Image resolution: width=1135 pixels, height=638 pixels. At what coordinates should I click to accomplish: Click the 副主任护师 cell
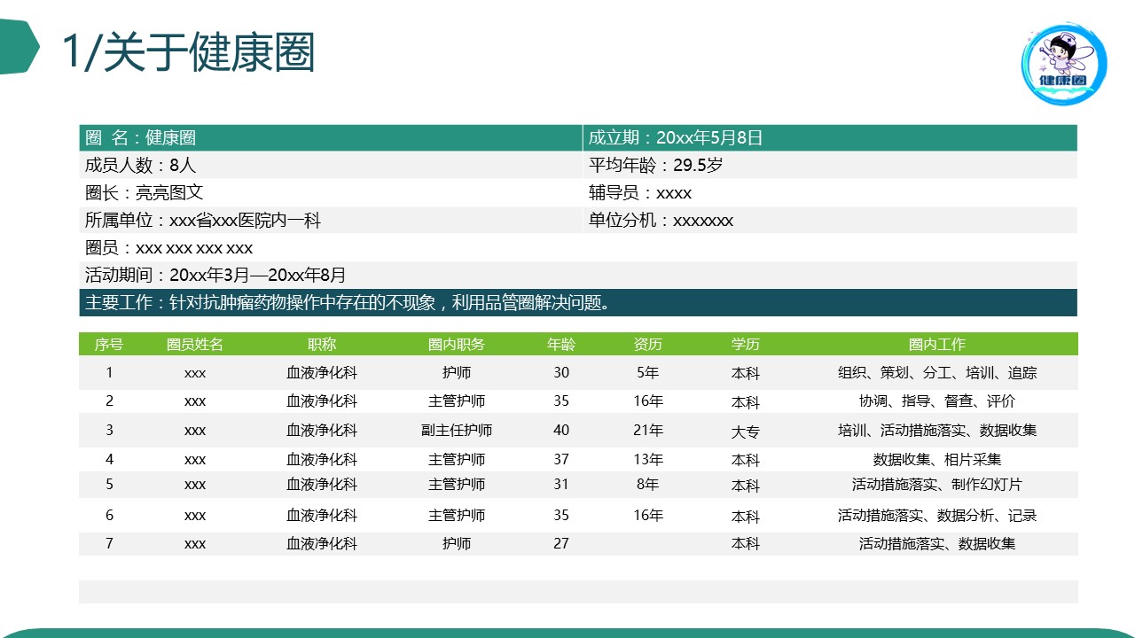457,431
